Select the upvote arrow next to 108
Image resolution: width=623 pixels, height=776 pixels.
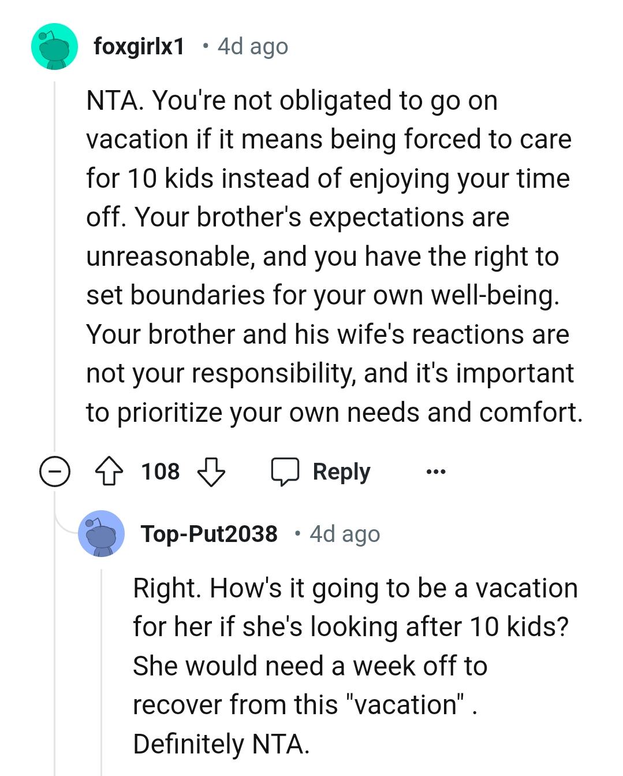(109, 471)
